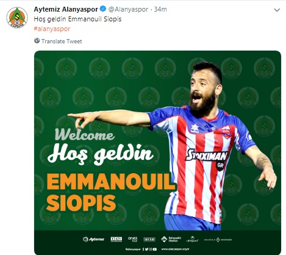Click the www.alanyaspor.org.tr website text

click(175, 249)
